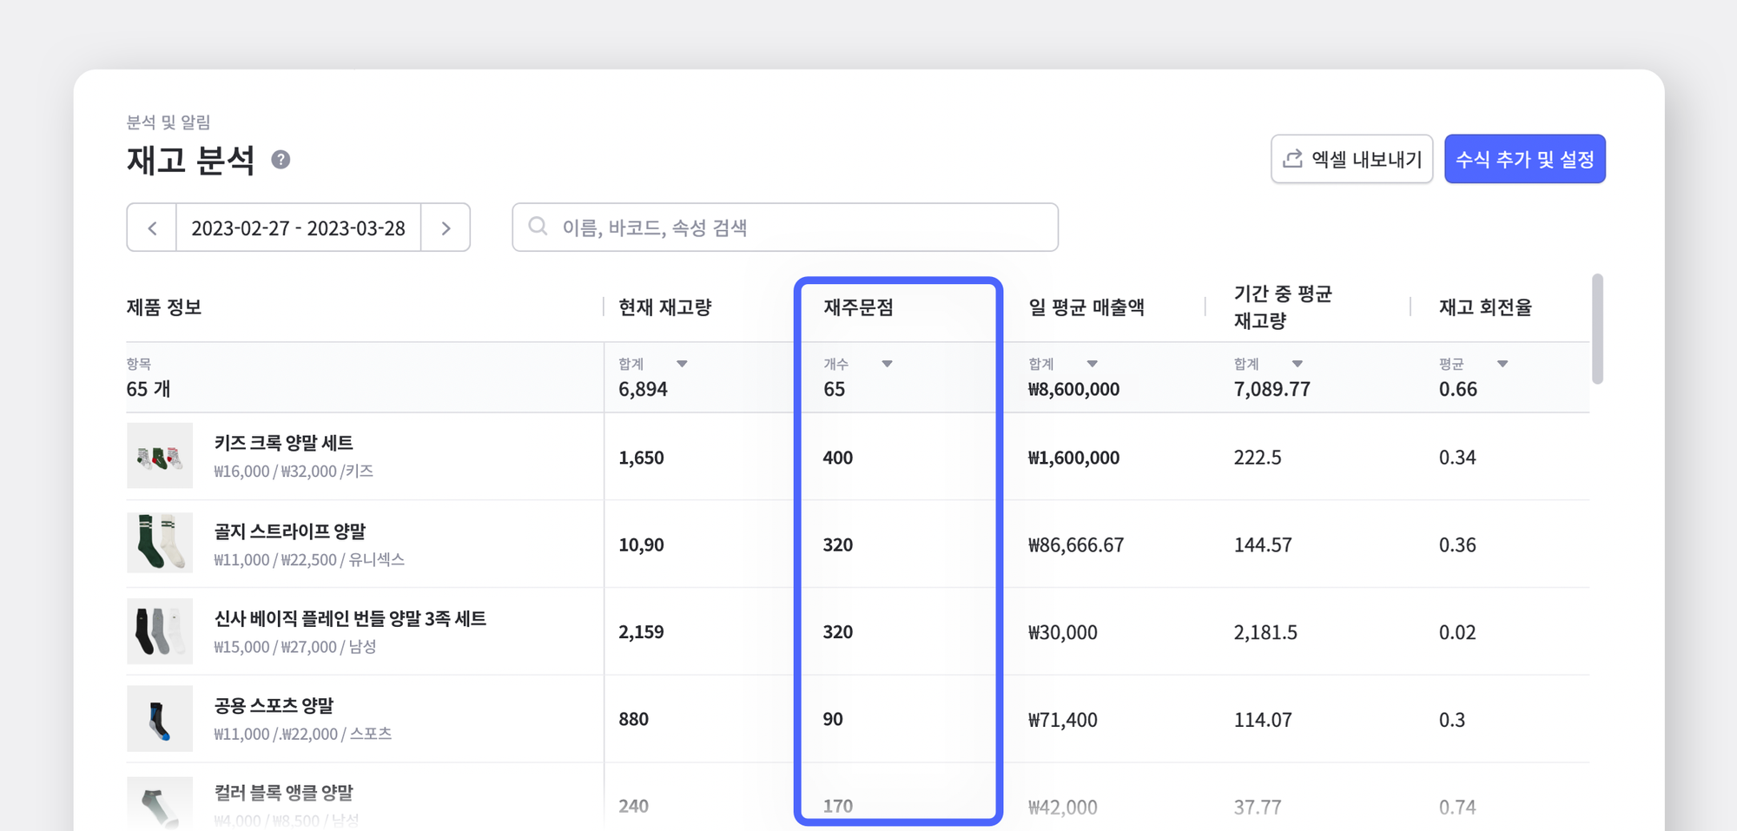Click the 수식 추가 및 설정 button
Screen dimensions: 1737x831
1524,159
